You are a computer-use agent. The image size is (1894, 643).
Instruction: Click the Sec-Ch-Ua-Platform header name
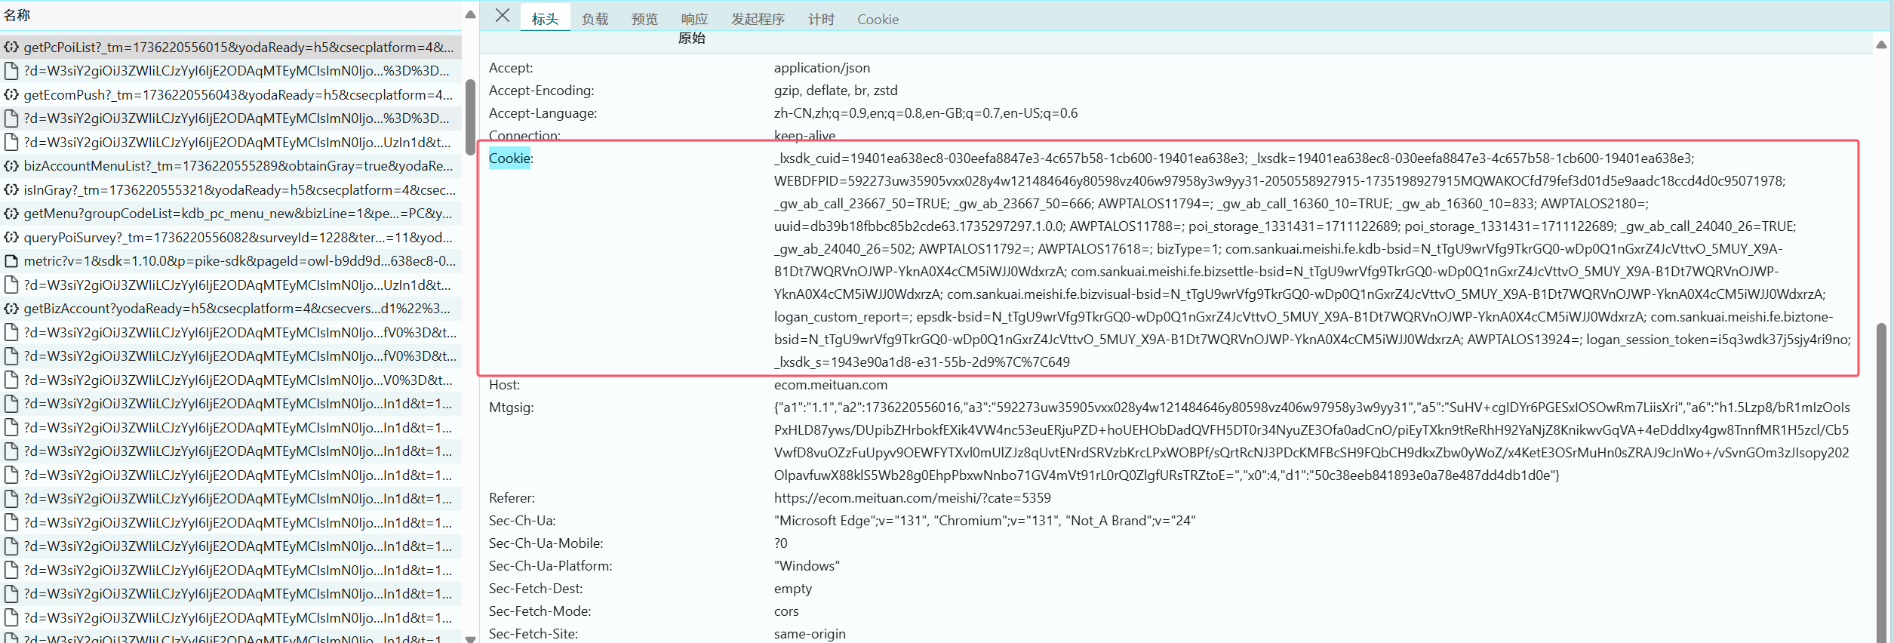coord(550,566)
